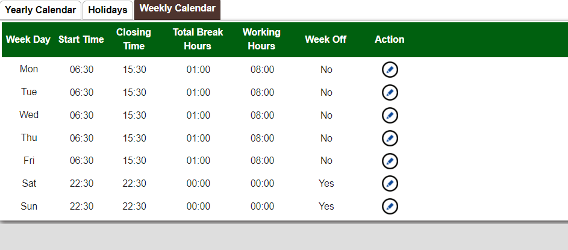Click the Thu row edit icon
This screenshot has width=568, height=250.
390,139
